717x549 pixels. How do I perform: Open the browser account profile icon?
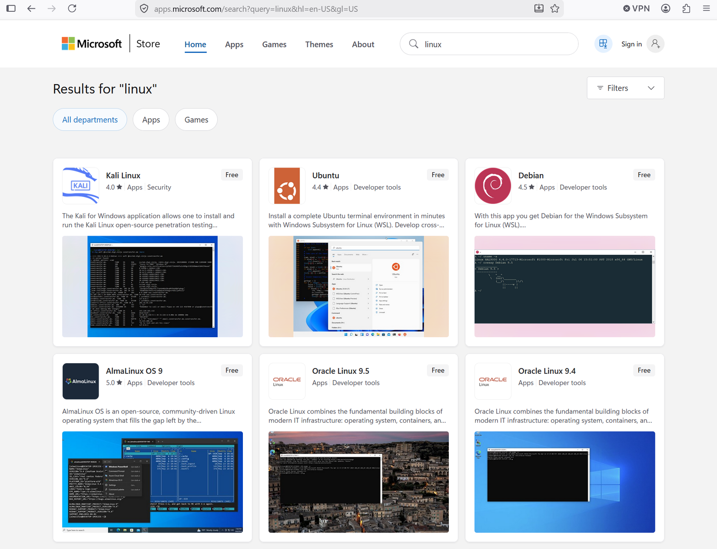(x=665, y=9)
